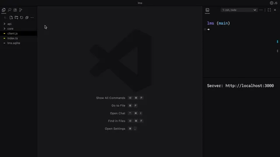Click the New Folder icon in explorer toolbar
Screen dimensions: 280x157
point(17,17)
